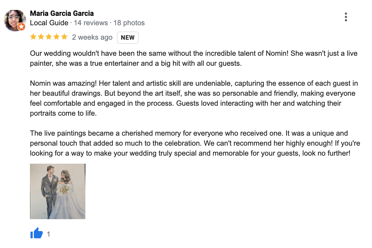Click the "14 reviews" count
Screen dimensions: 372x248
click(91, 23)
